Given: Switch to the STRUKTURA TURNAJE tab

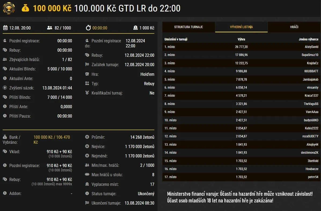Looking at the screenshot, I should (188, 27).
